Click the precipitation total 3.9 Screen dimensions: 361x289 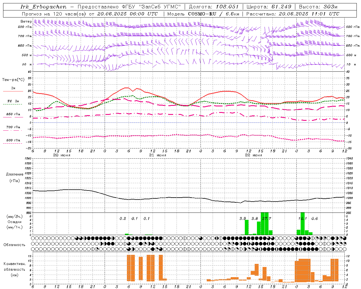coord(243,219)
